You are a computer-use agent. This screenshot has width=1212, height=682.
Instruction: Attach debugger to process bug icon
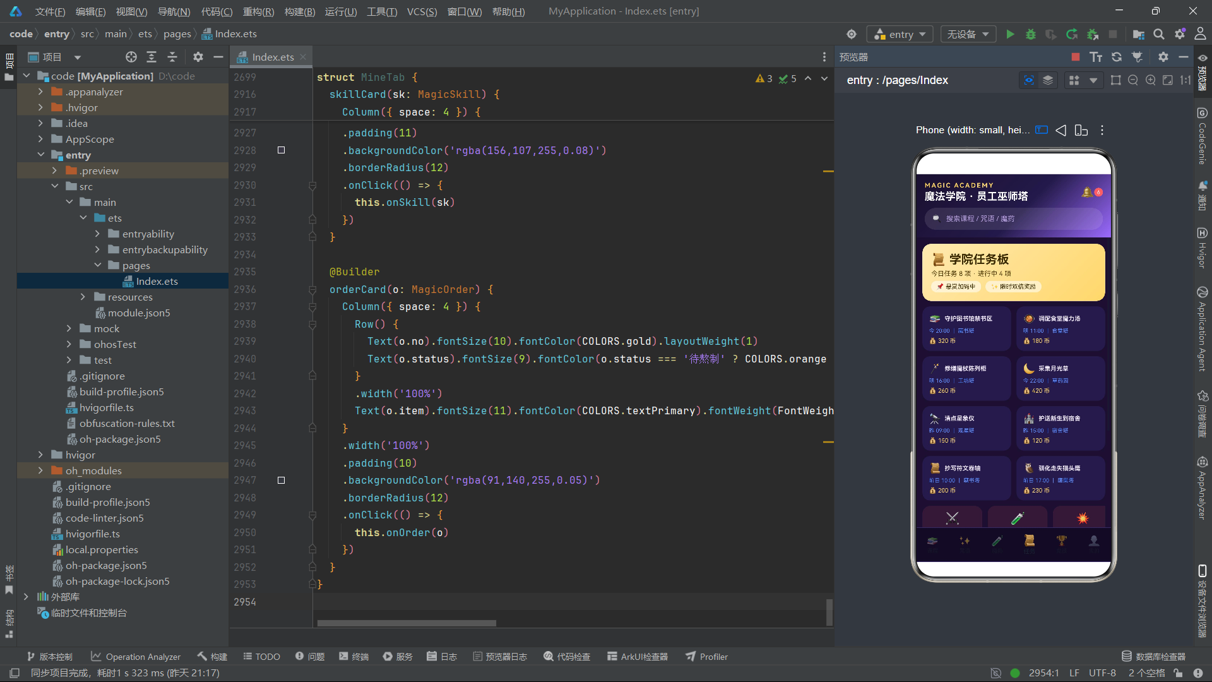(x=1093, y=34)
